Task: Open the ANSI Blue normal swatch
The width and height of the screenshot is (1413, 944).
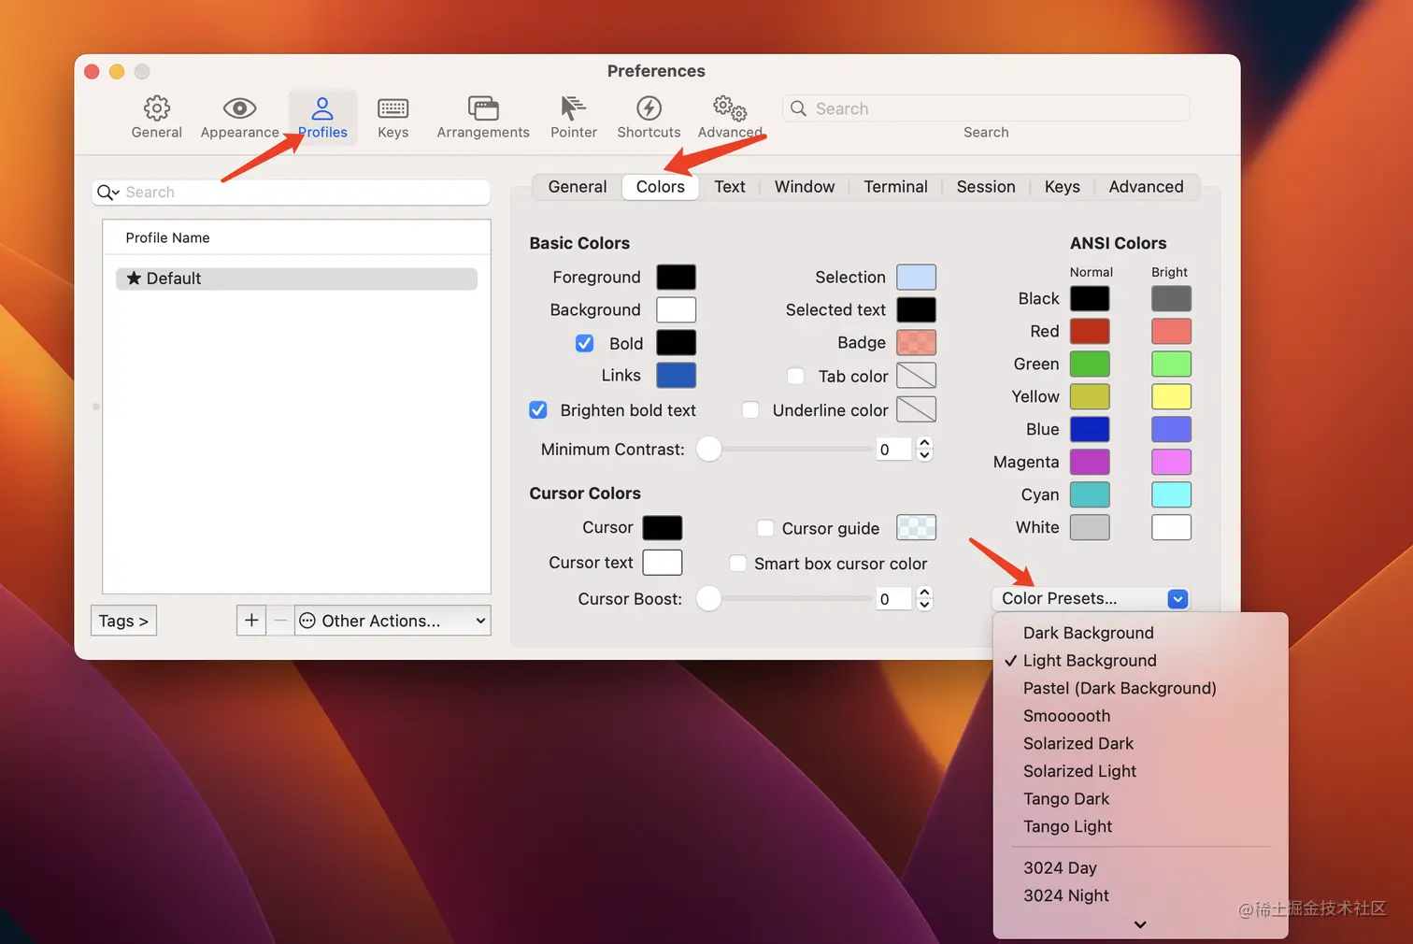Action: (1090, 429)
